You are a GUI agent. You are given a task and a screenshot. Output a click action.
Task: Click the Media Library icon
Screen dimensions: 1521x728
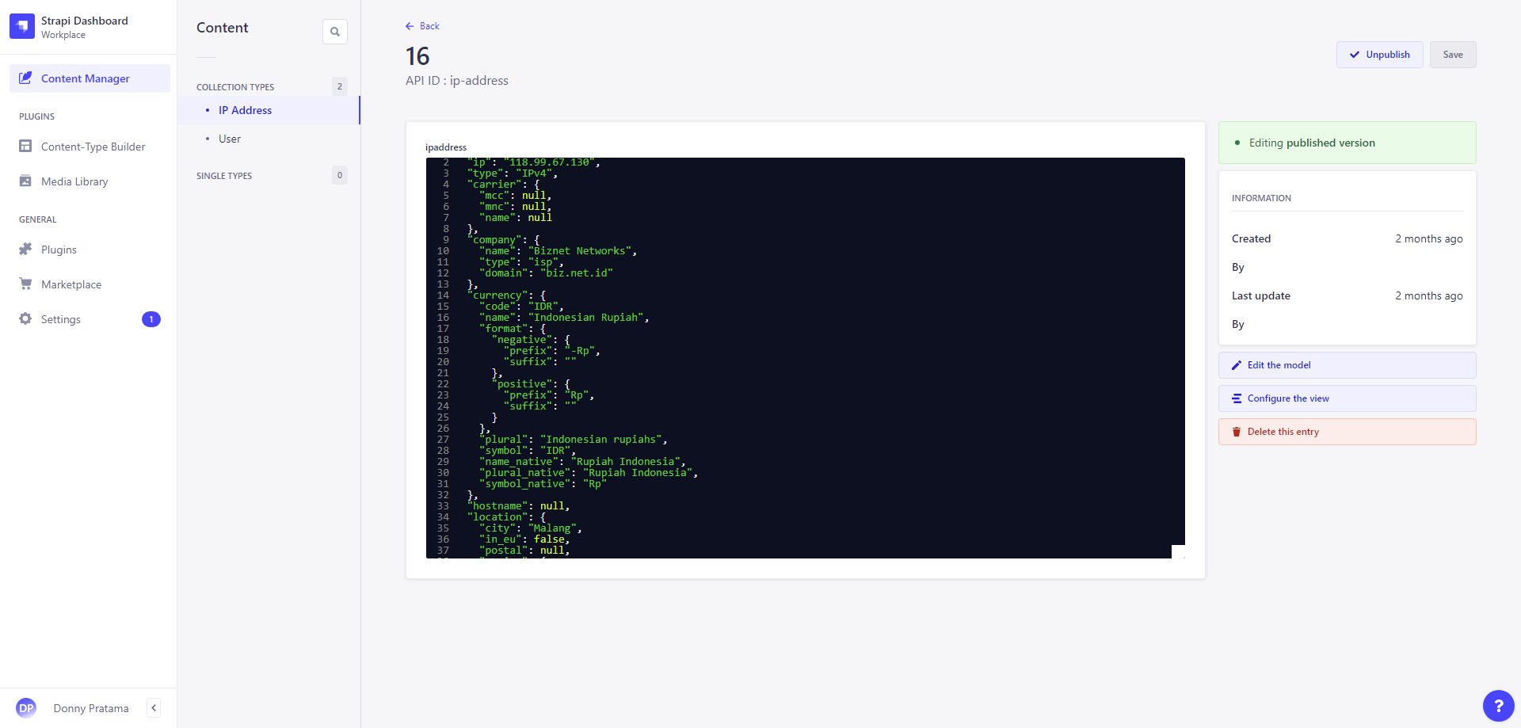(x=25, y=181)
